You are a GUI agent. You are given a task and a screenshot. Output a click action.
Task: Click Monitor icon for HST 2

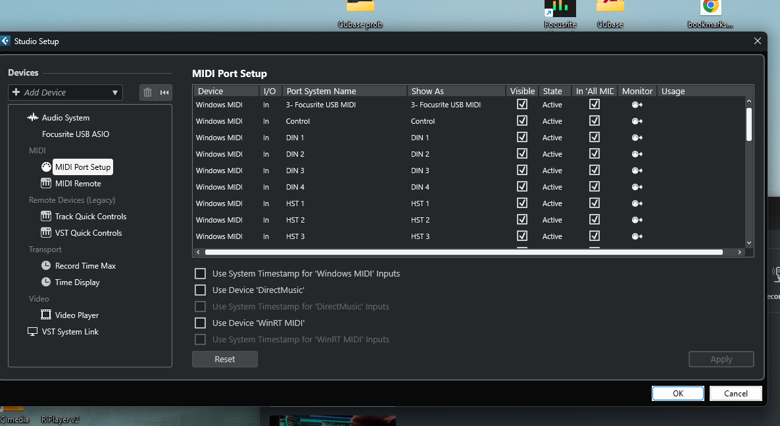[637, 220]
